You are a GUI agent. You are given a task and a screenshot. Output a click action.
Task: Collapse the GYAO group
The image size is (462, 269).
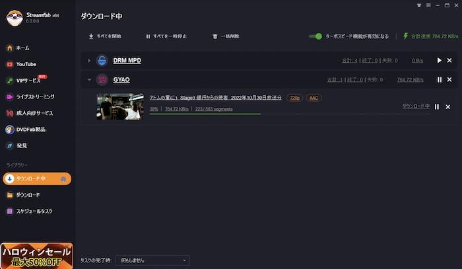(x=89, y=79)
